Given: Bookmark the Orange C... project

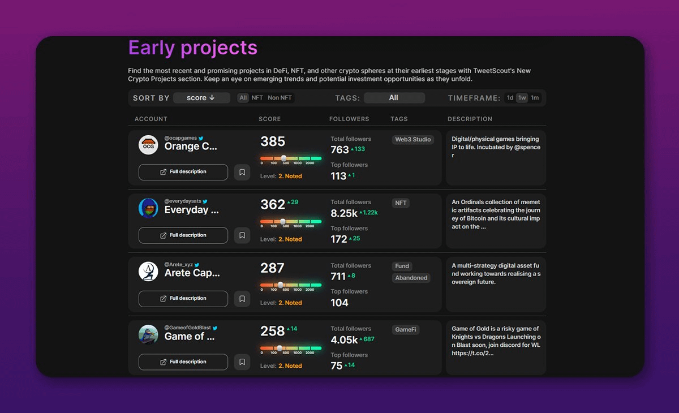Looking at the screenshot, I should tap(242, 171).
